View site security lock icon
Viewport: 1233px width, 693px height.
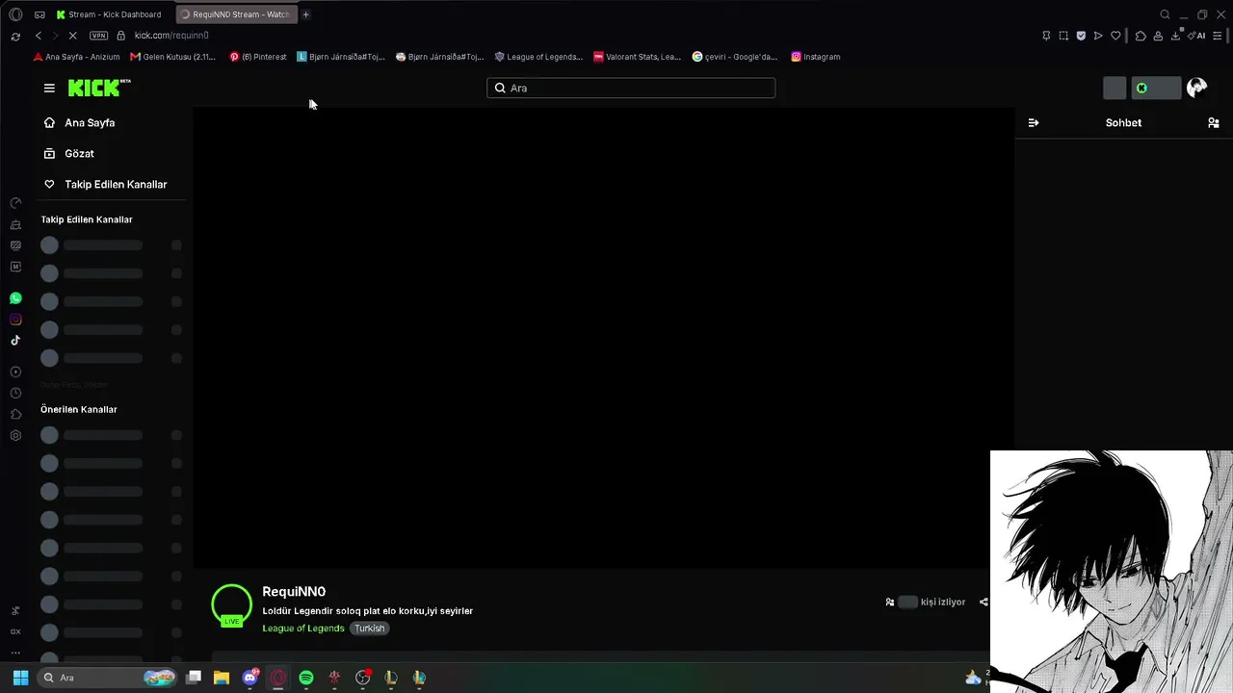(120, 36)
